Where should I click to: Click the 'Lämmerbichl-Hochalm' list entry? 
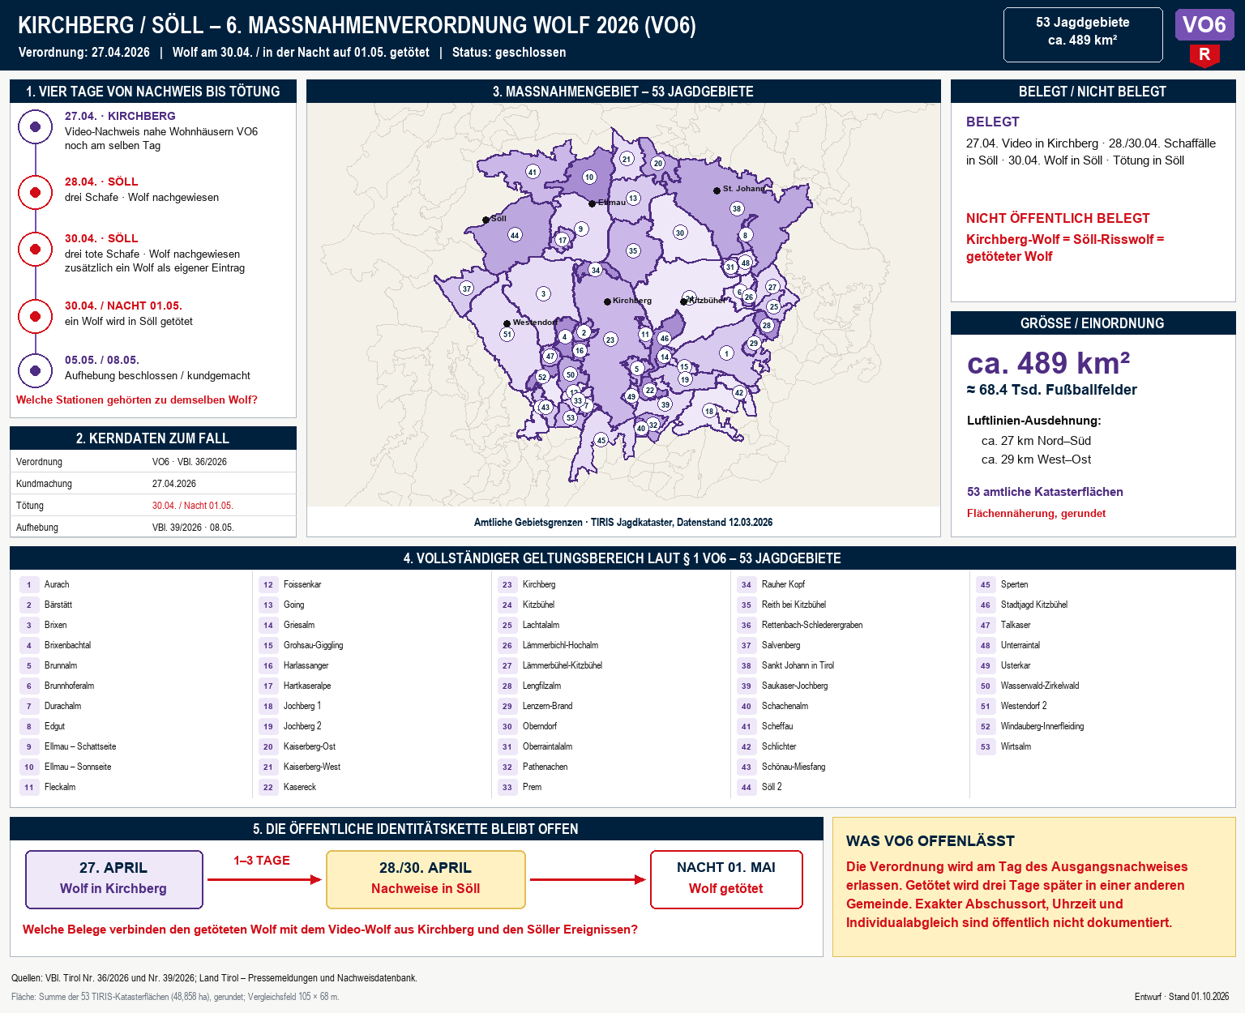(x=560, y=645)
